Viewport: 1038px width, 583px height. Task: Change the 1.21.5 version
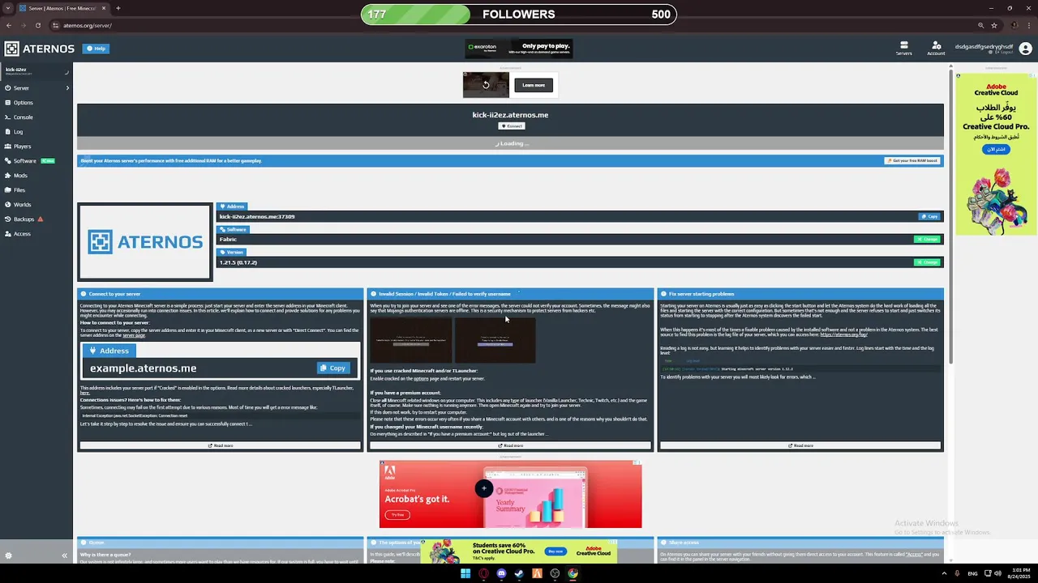click(927, 262)
